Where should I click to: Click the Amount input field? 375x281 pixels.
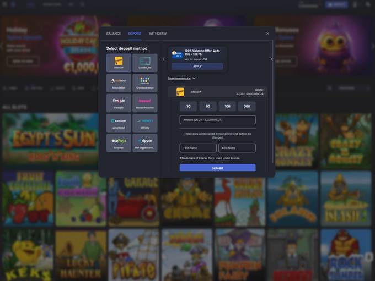point(217,120)
